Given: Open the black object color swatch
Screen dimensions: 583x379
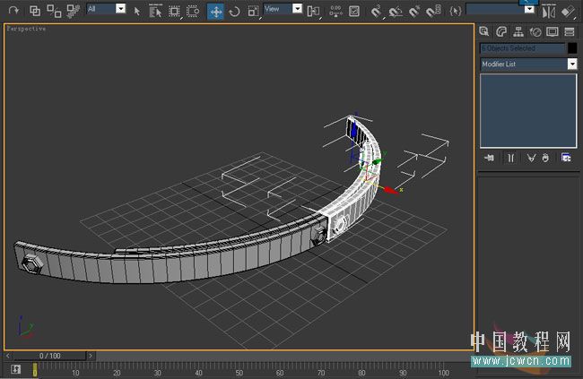Looking at the screenshot, I should pyautogui.click(x=572, y=48).
